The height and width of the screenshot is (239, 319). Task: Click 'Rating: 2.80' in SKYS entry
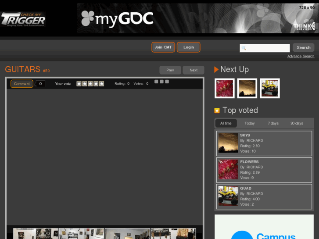click(250, 146)
